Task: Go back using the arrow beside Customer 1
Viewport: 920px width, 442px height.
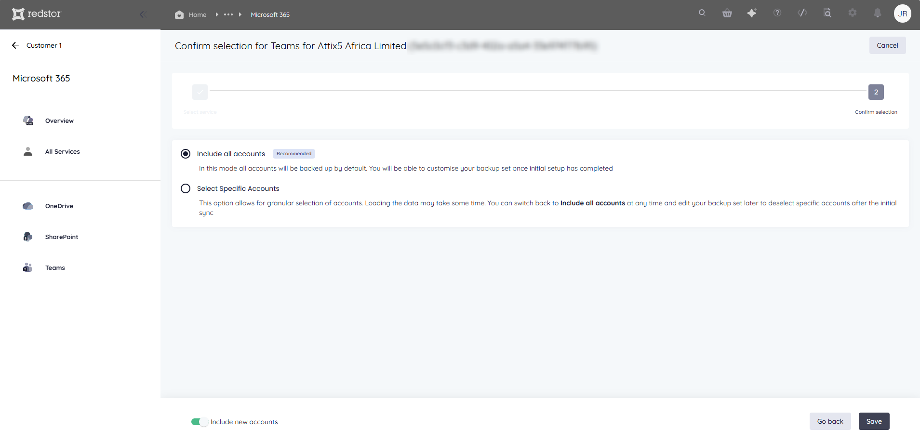Action: tap(15, 45)
